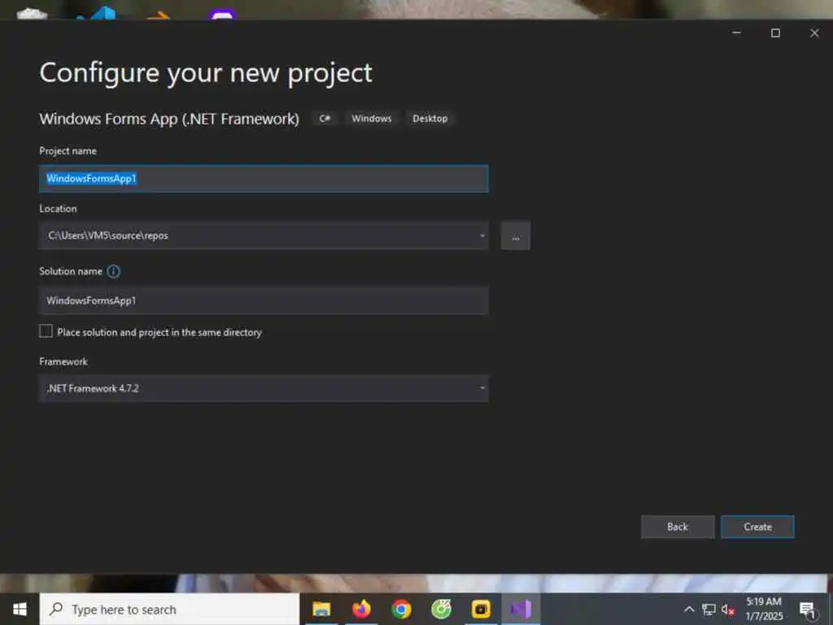Click the Back button
Screen dimensions: 833x625
[x=678, y=527]
